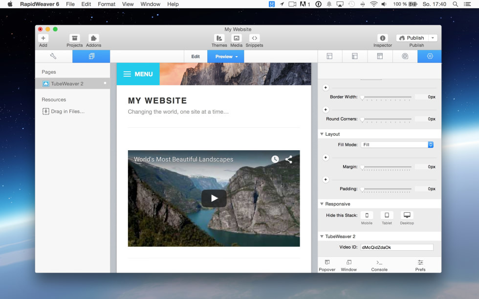The image size is (479, 299).
Task: Play the World's Most Beautiful Landscapes video
Action: click(214, 199)
